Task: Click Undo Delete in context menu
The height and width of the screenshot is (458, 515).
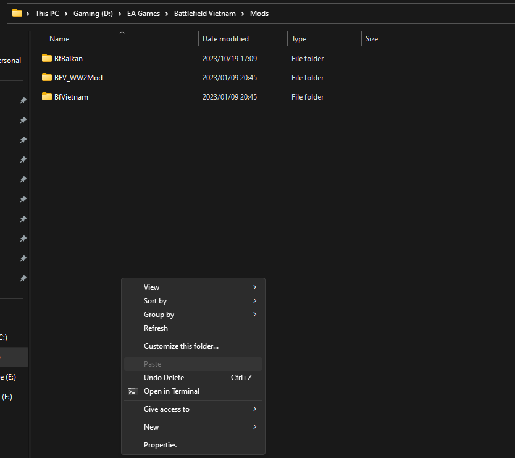Action: [164, 378]
